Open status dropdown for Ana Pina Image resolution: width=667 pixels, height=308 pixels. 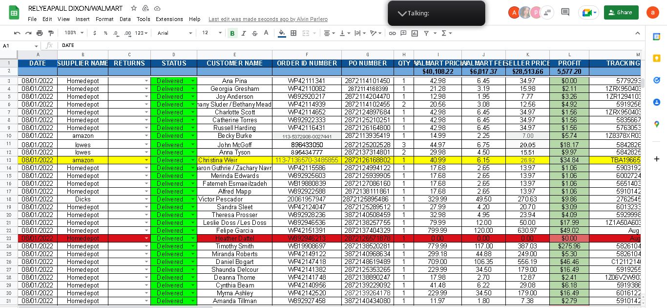(x=193, y=81)
